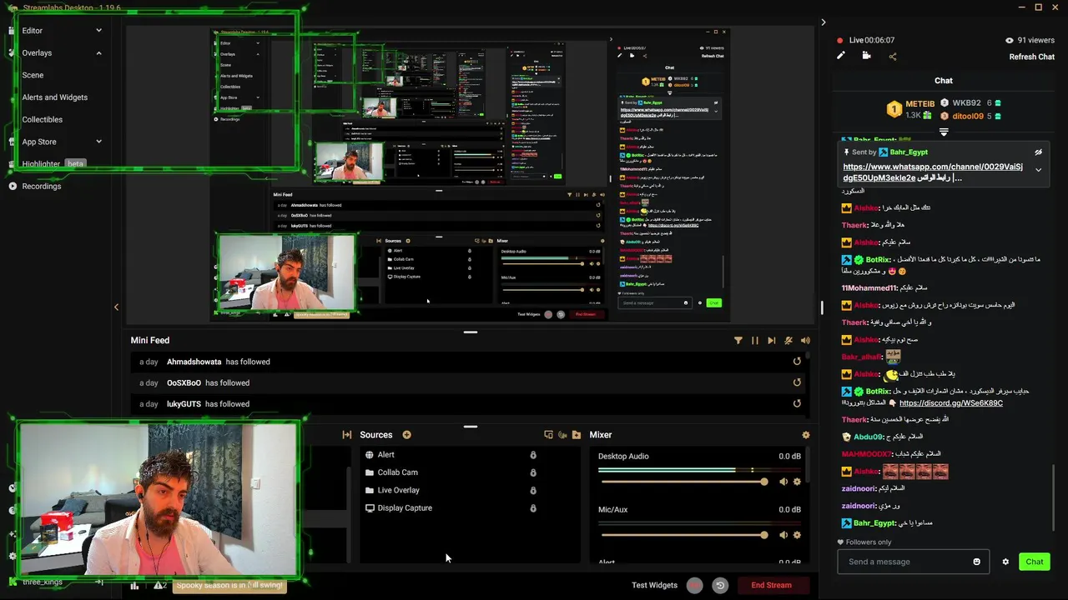Screen dimensions: 1068x600
Task: Expand the Editor dropdown chevron
Action: coord(98,31)
